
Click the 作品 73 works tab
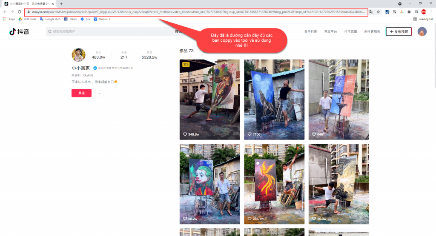(186, 51)
